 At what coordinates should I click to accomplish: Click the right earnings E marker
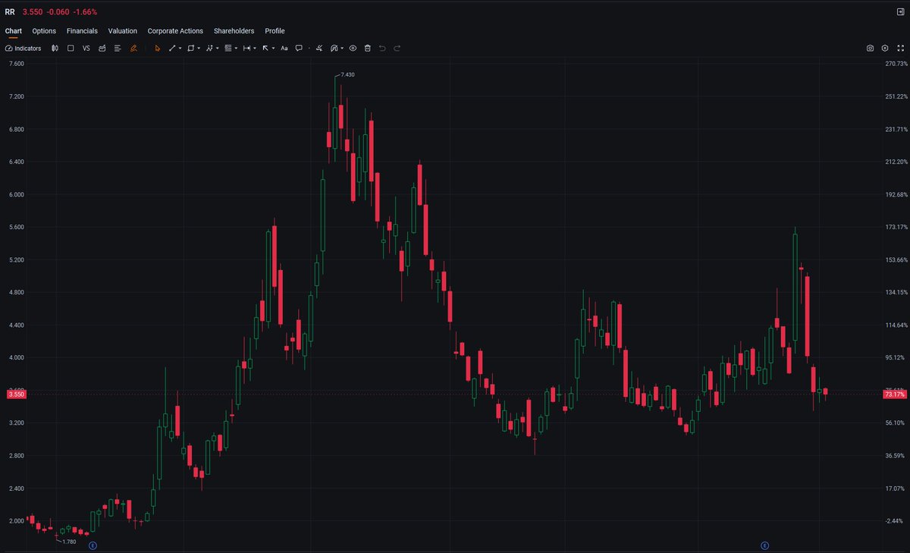tap(764, 545)
